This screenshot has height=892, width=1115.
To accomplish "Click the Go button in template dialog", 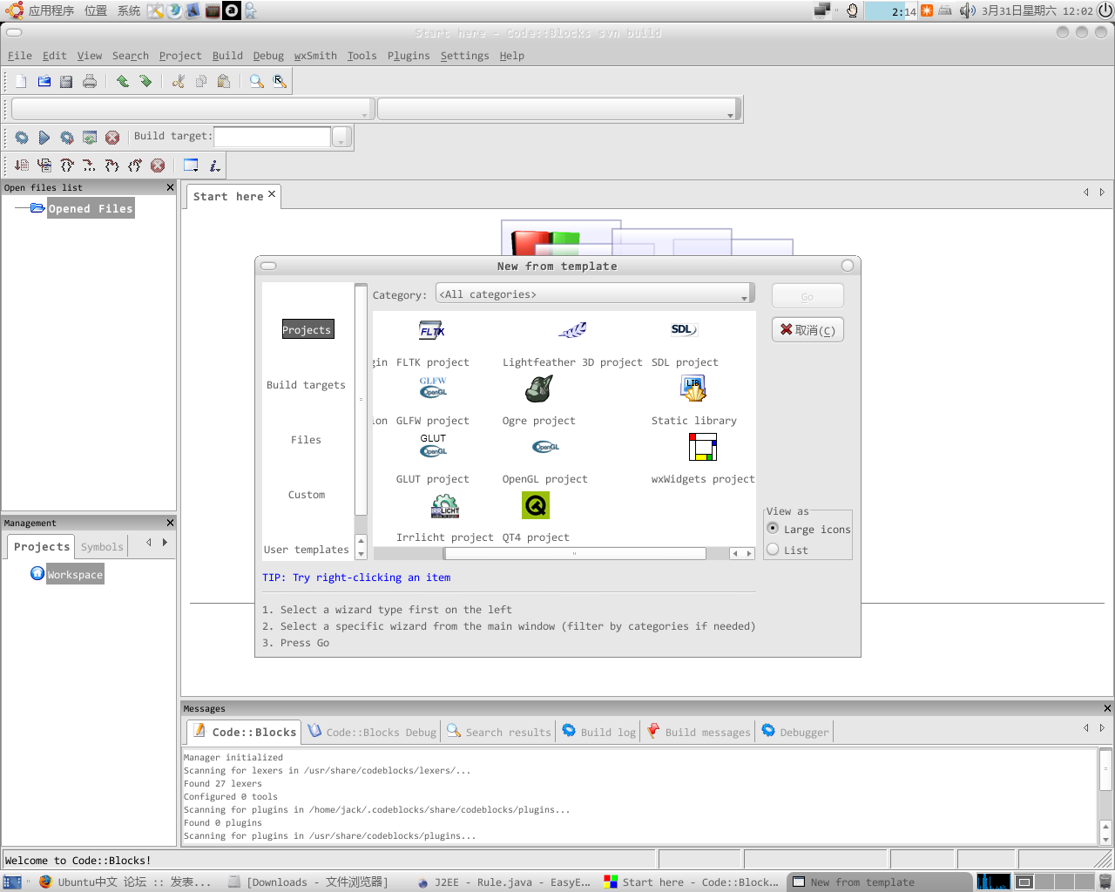I will pos(808,296).
